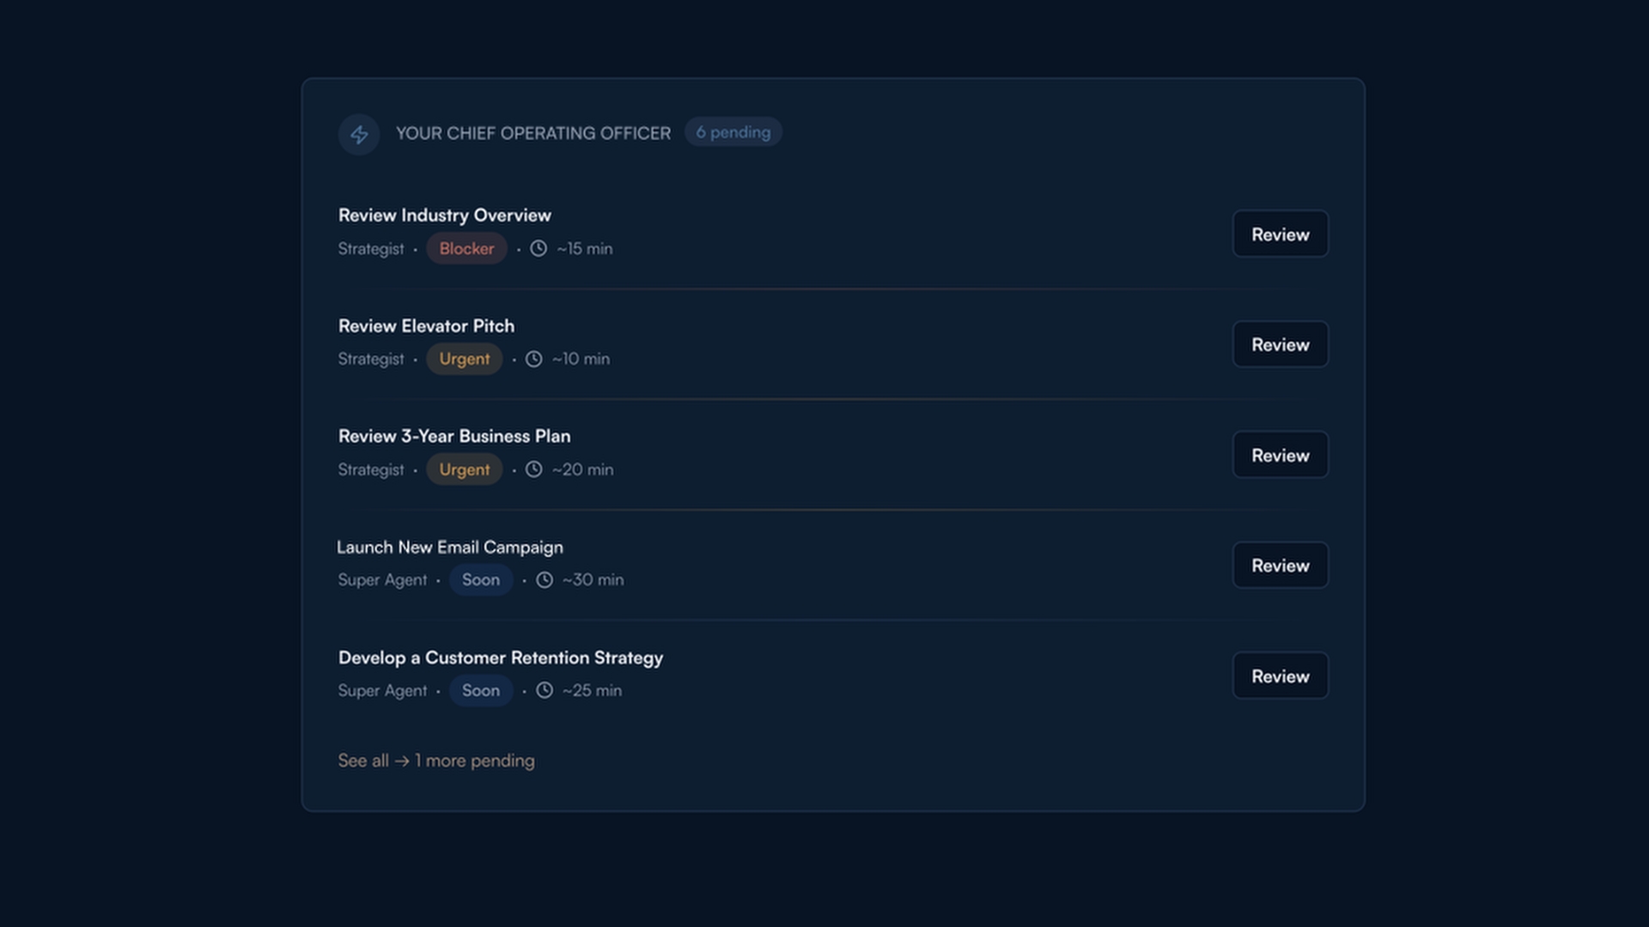Viewport: 1649px width, 927px height.
Task: Click clock icon beside ~20 min
Action: tap(534, 470)
